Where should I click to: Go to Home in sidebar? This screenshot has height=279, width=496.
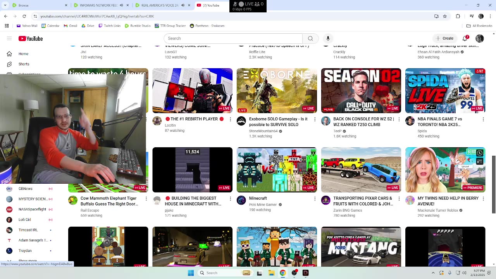23,54
